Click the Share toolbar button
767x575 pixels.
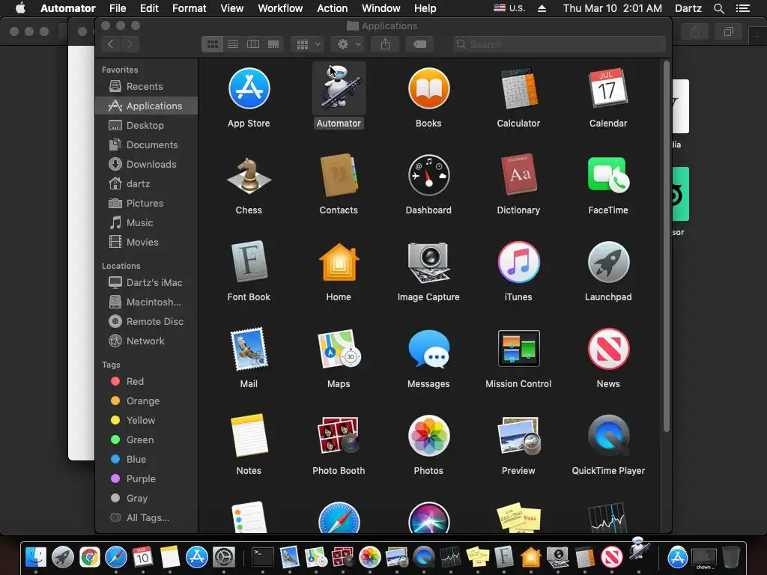pyautogui.click(x=386, y=44)
